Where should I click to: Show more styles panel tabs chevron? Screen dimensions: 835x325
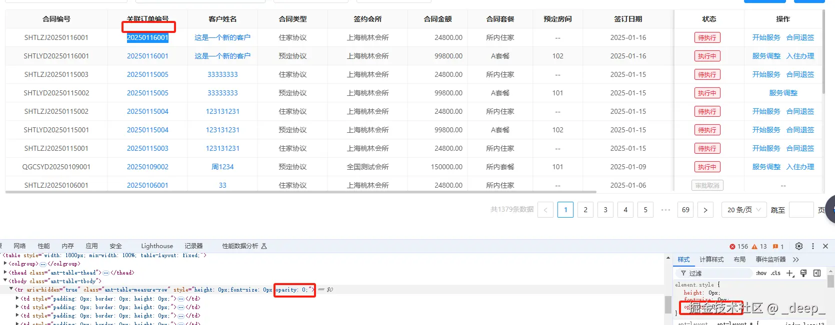tap(796, 260)
